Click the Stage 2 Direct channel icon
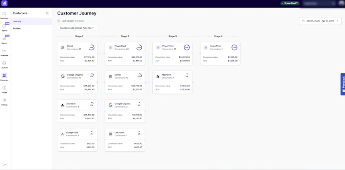The height and width of the screenshot is (170, 345). tap(110, 76)
